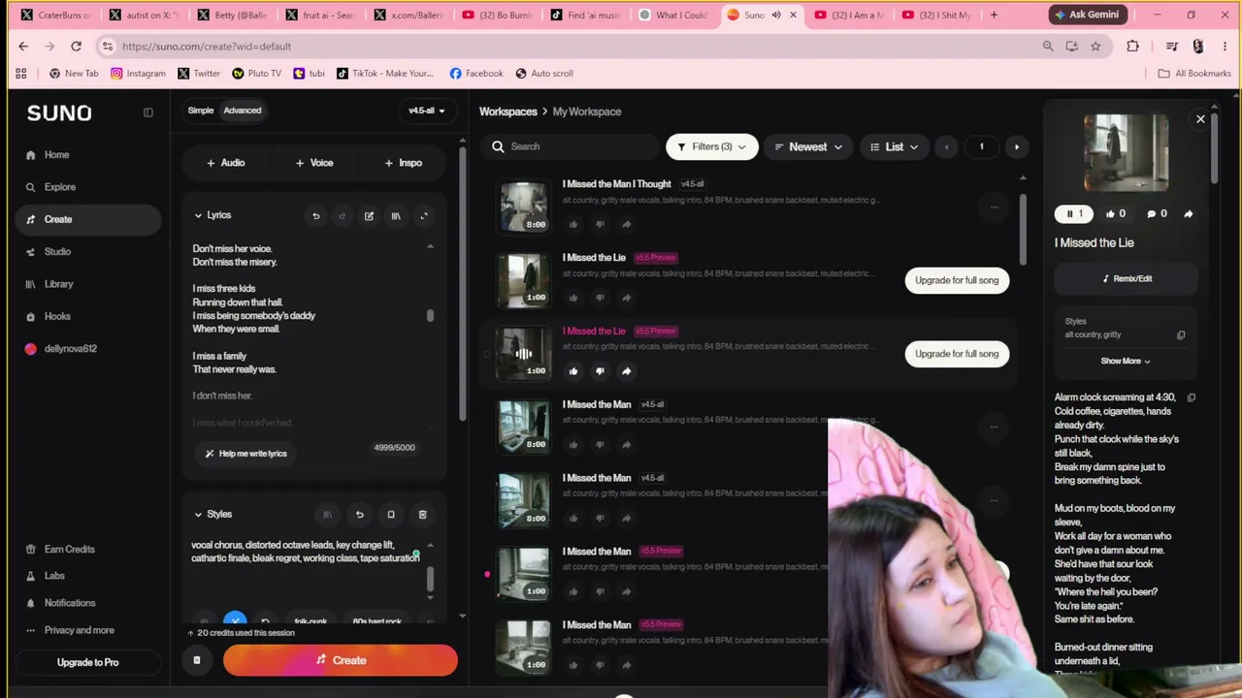Undo the styles change
1242x698 pixels.
pos(359,515)
